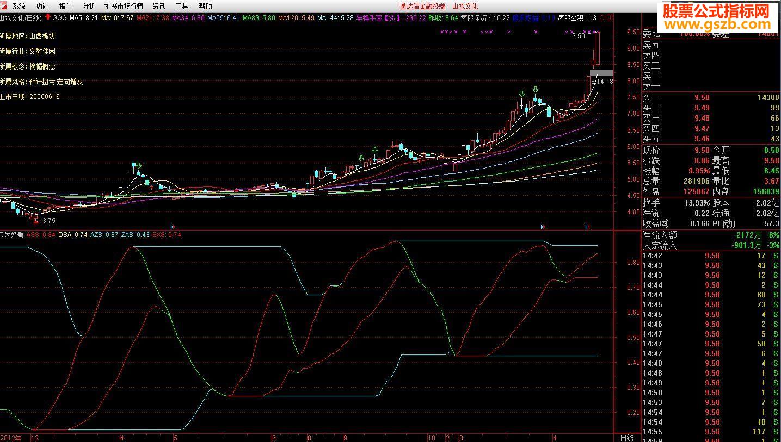
Task: Select the ASS: 0.84 indicator value
Action: point(41,235)
